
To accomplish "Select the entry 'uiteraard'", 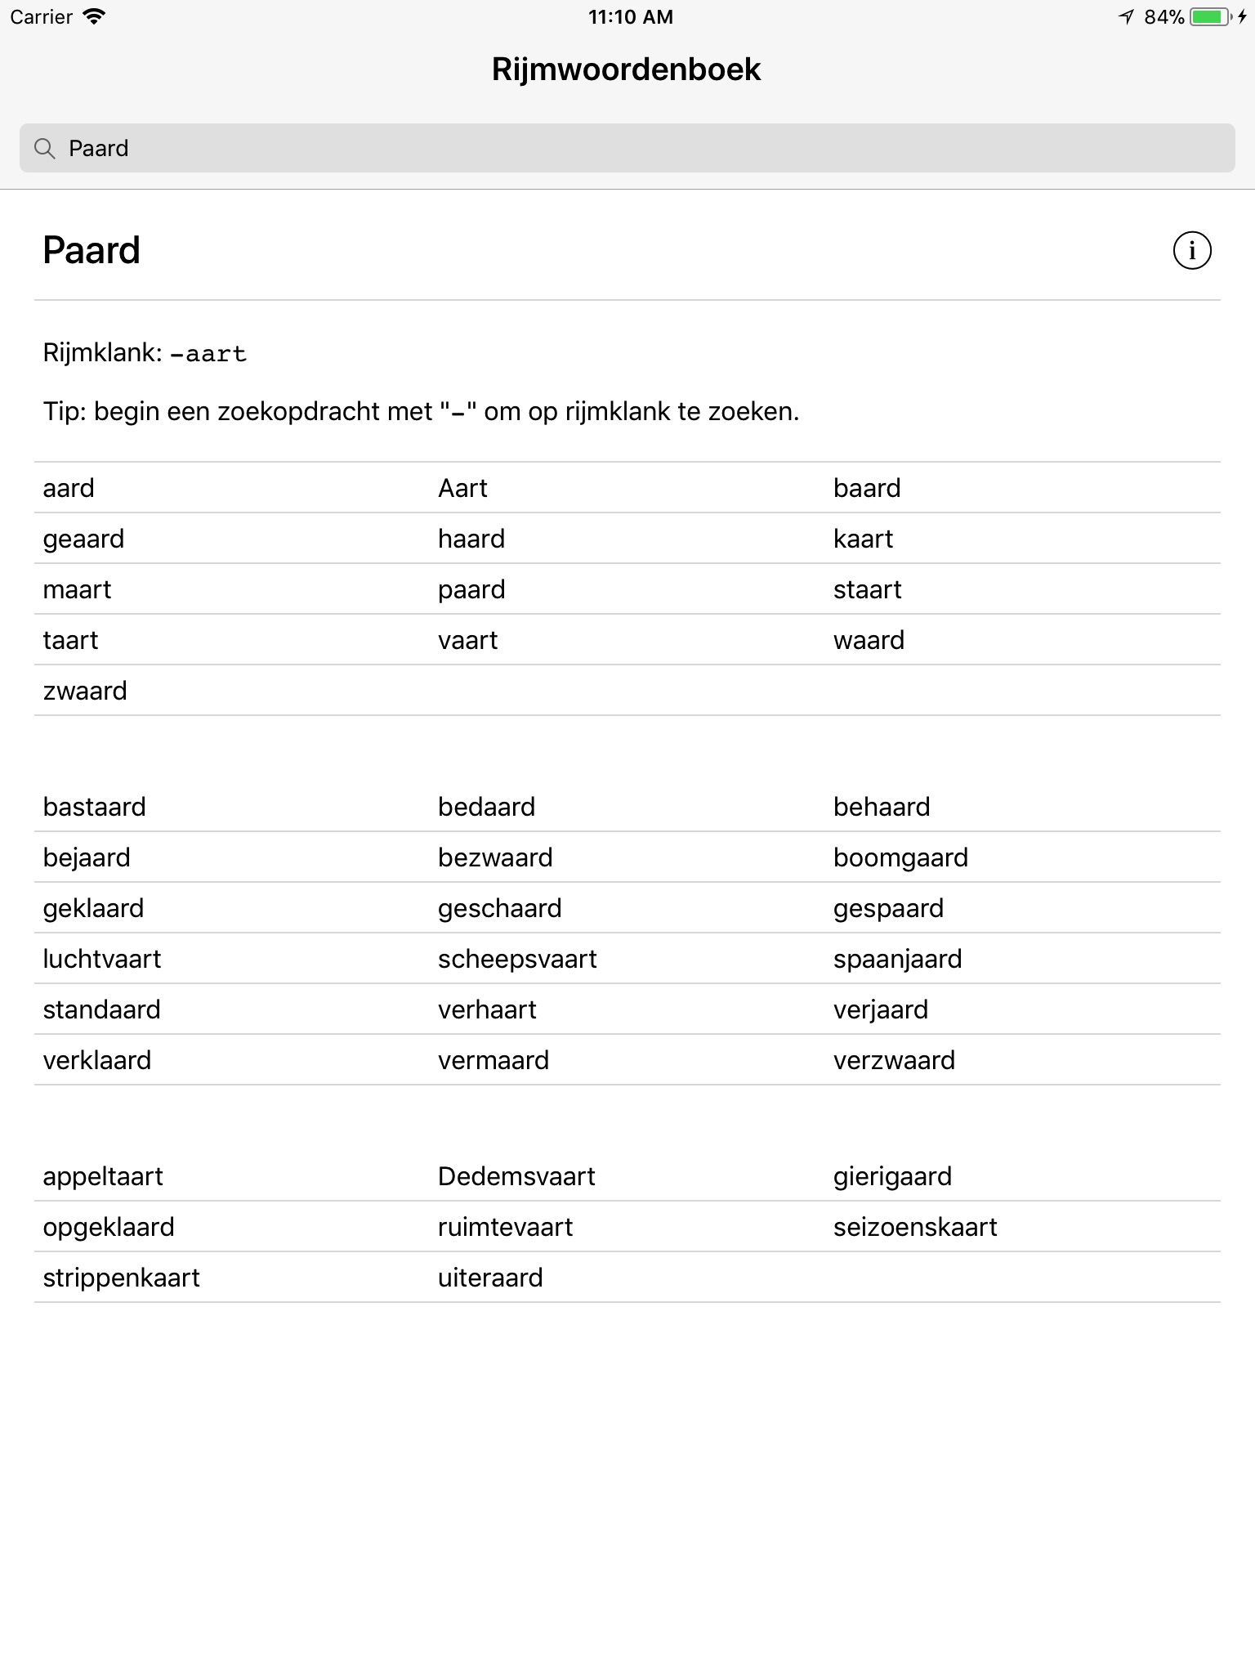I will click(490, 1278).
